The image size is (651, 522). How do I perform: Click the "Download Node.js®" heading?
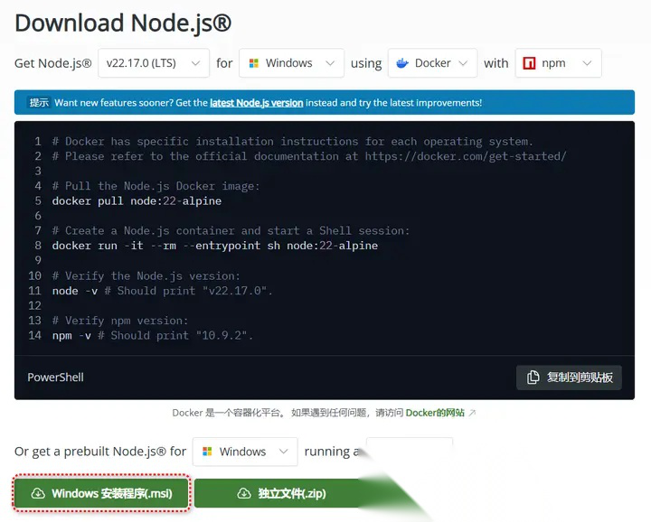point(123,23)
